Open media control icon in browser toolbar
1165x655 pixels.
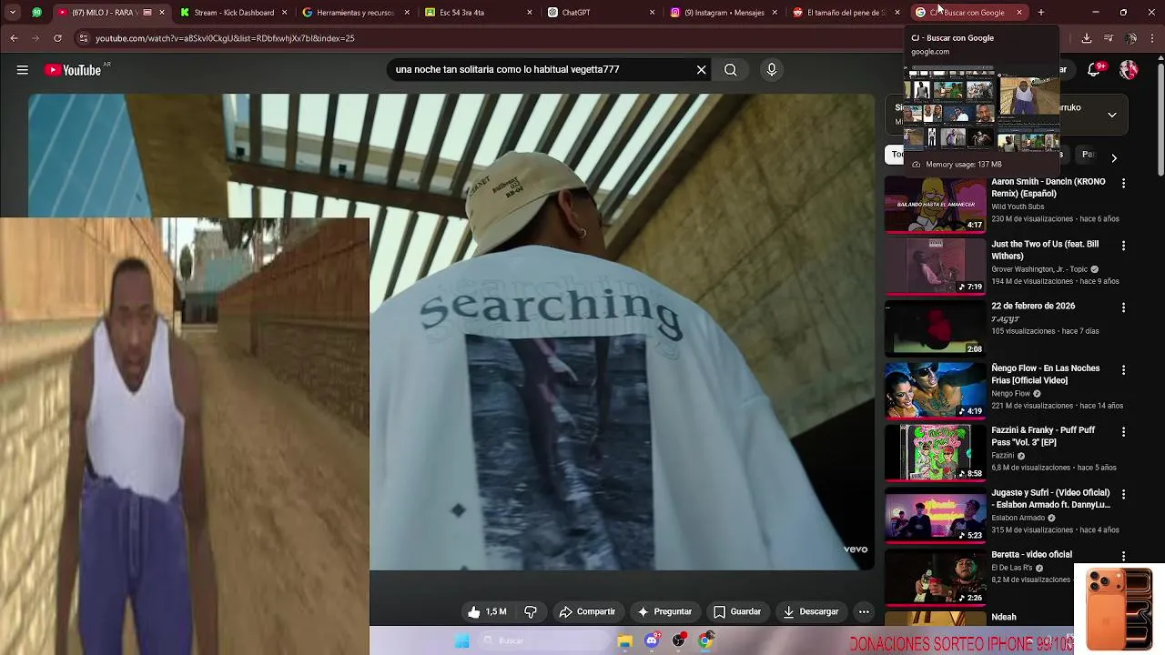click(x=1108, y=38)
